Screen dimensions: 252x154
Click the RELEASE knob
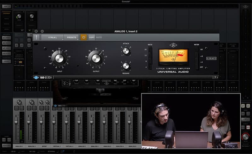[x=126, y=66]
